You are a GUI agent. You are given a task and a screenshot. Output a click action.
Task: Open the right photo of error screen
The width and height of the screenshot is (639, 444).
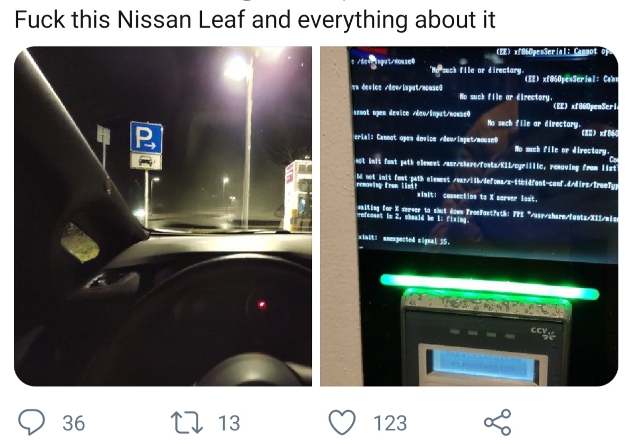[469, 216]
